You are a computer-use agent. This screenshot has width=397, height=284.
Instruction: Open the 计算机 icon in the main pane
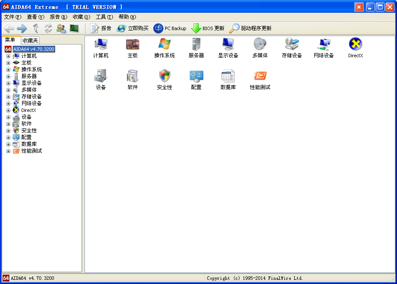101,48
